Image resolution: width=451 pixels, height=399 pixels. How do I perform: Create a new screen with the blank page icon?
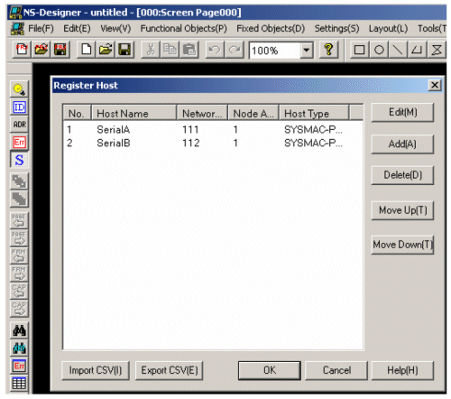tap(87, 50)
